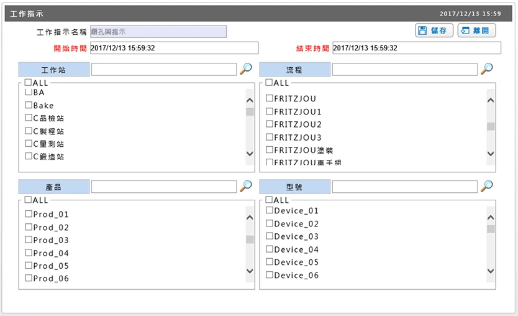Click the 流程 list scroll-up arrow
Screen dimensions: 518x316
[x=491, y=100]
